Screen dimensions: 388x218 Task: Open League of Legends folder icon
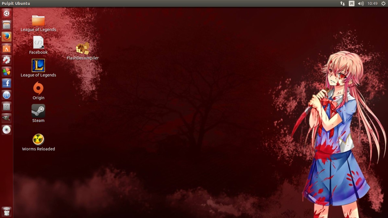38,21
